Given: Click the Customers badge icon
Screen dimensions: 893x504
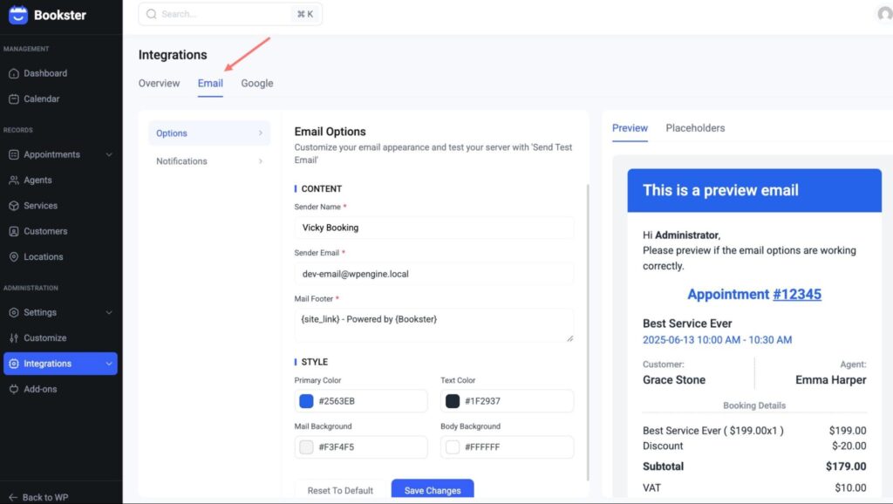Looking at the screenshot, I should (14, 232).
